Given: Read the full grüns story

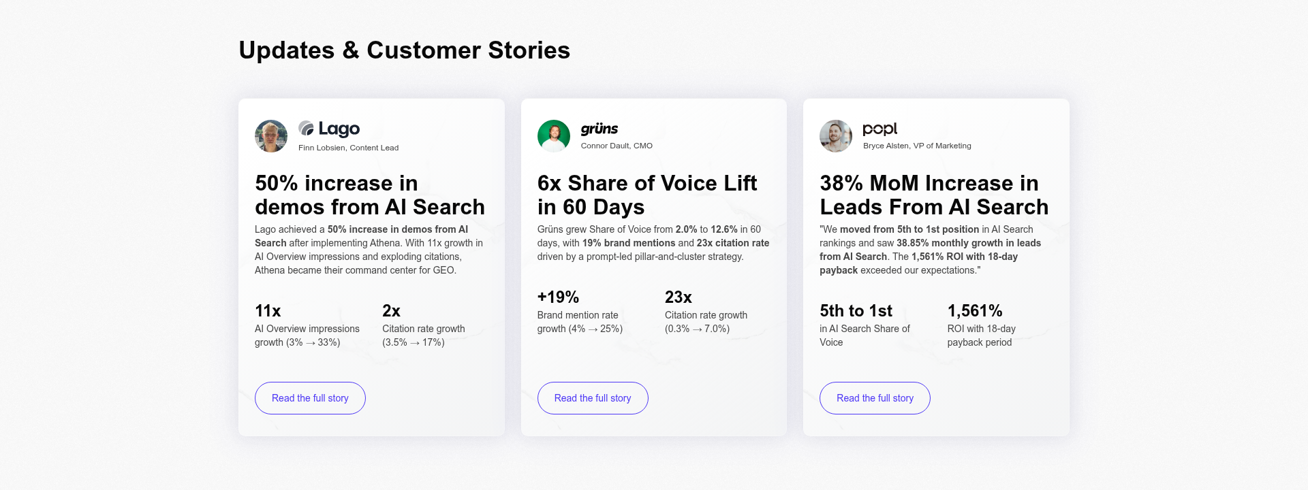Looking at the screenshot, I should pos(593,398).
